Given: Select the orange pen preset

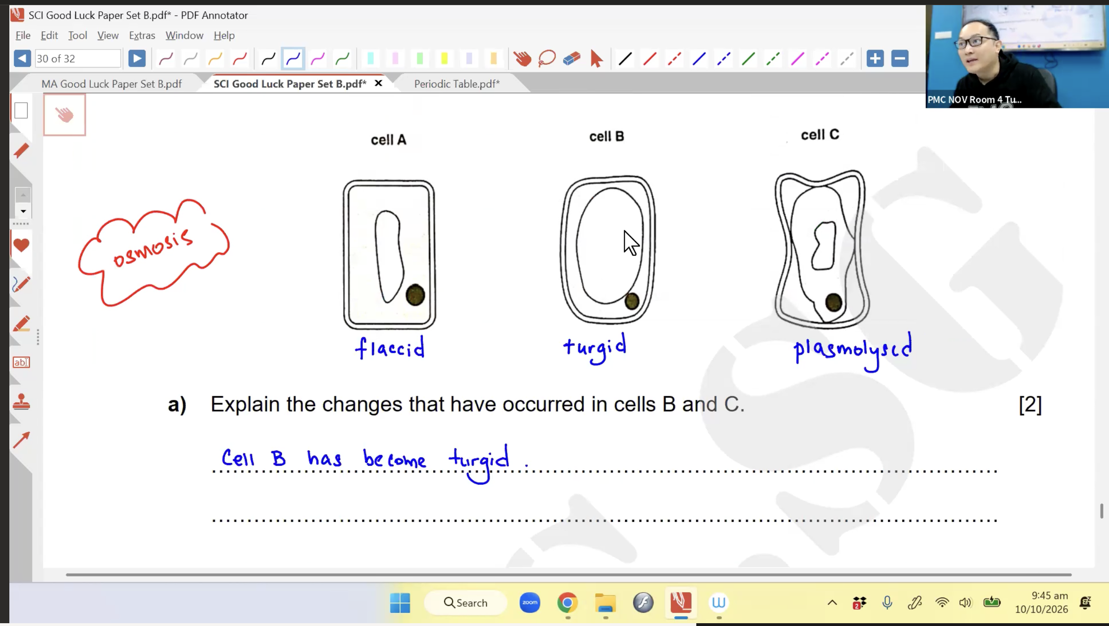Looking at the screenshot, I should point(216,58).
